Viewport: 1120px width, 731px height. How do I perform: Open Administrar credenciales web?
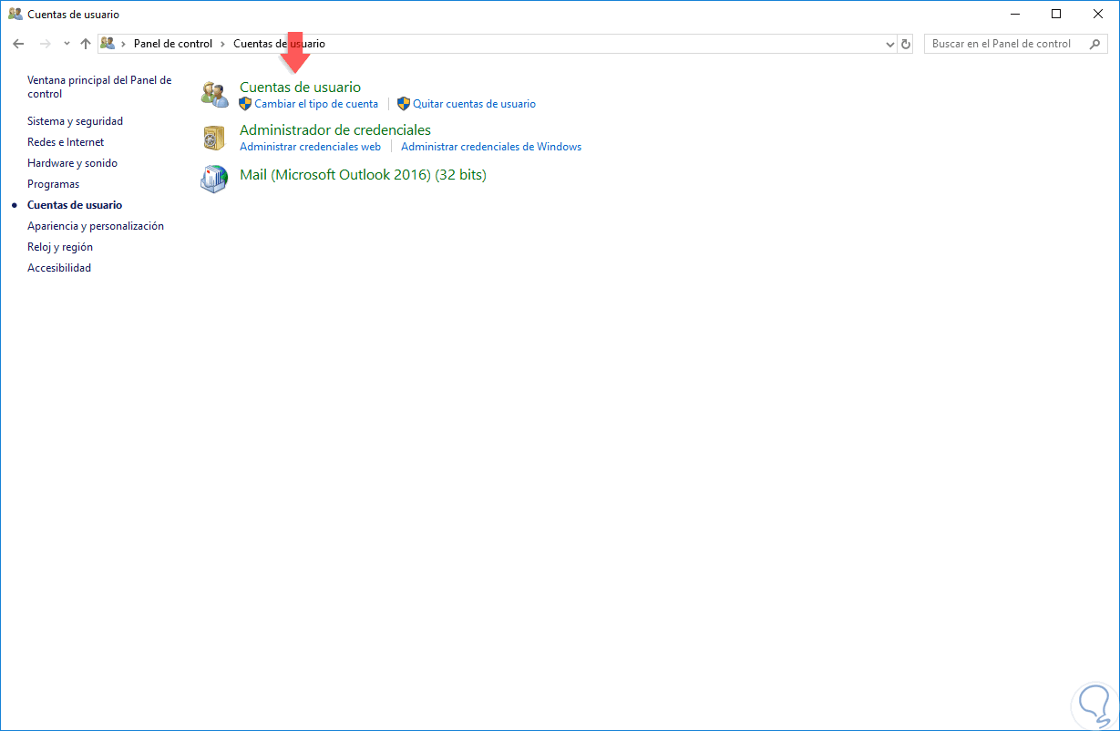(310, 147)
